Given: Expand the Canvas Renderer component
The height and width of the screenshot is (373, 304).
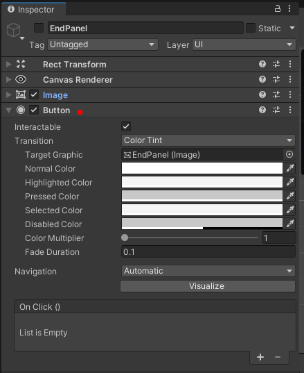Looking at the screenshot, I should point(9,79).
